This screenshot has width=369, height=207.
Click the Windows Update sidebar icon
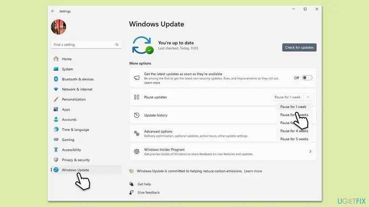coord(56,170)
